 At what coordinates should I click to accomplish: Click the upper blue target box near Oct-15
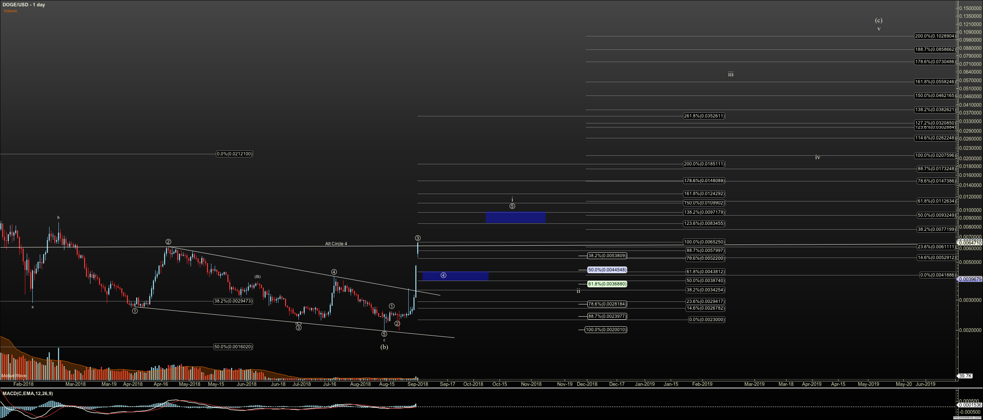coord(515,218)
